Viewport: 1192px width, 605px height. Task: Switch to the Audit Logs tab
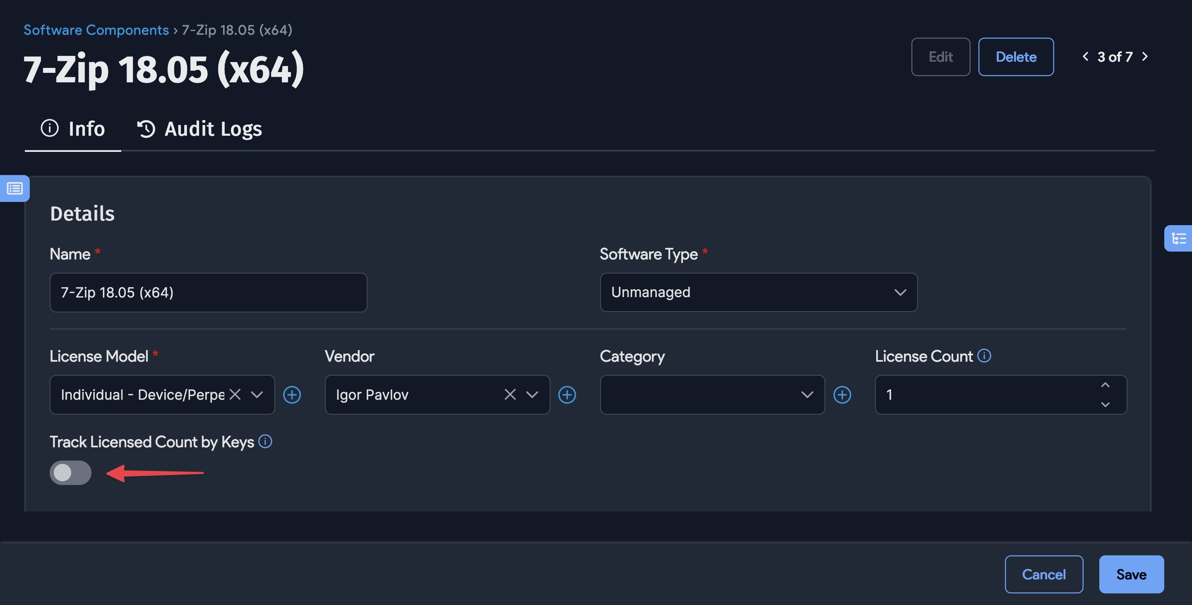(199, 129)
